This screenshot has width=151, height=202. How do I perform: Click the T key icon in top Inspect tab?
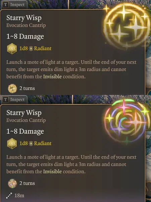[x=5, y=5]
